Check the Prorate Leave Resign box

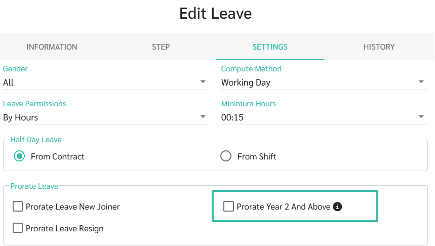pyautogui.click(x=18, y=228)
